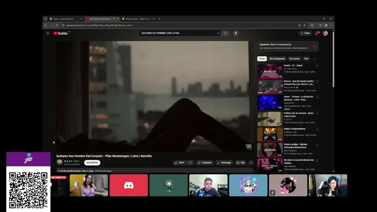Viewport: 377px width, 212px height.
Task: Open options menu for Debes Comprenderme
Action: pyautogui.click(x=317, y=129)
